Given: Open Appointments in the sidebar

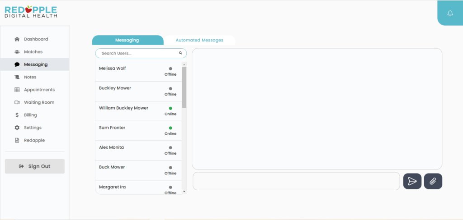Looking at the screenshot, I should click(x=35, y=90).
